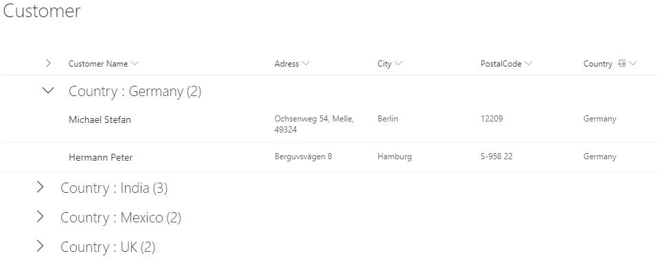Toggle the expand-all chevron in header row

click(x=48, y=64)
